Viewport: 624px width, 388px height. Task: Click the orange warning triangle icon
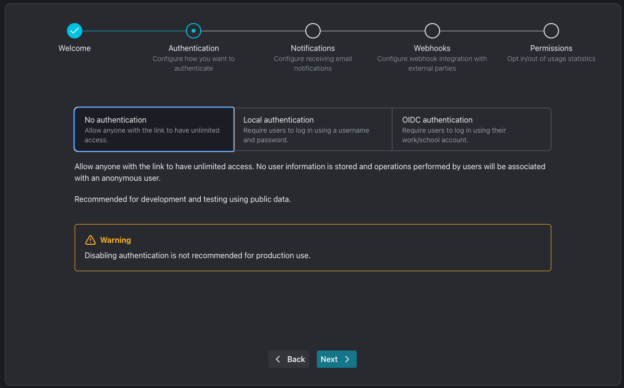91,240
